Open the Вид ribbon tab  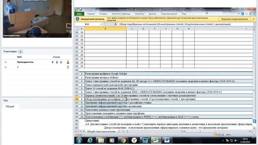[x=184, y=14]
